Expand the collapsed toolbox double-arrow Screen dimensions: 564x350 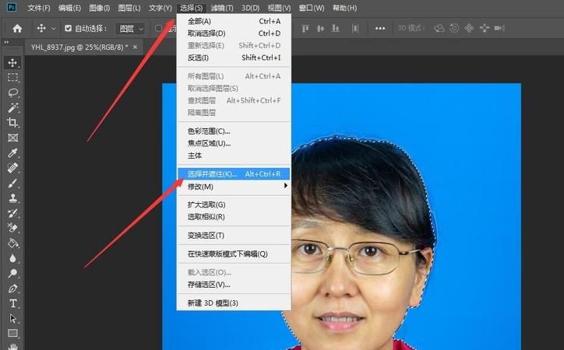coord(6,42)
